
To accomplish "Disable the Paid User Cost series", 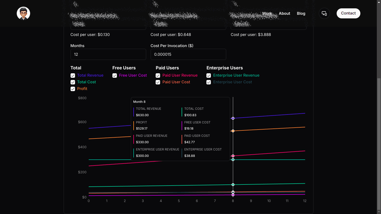I will point(158,82).
